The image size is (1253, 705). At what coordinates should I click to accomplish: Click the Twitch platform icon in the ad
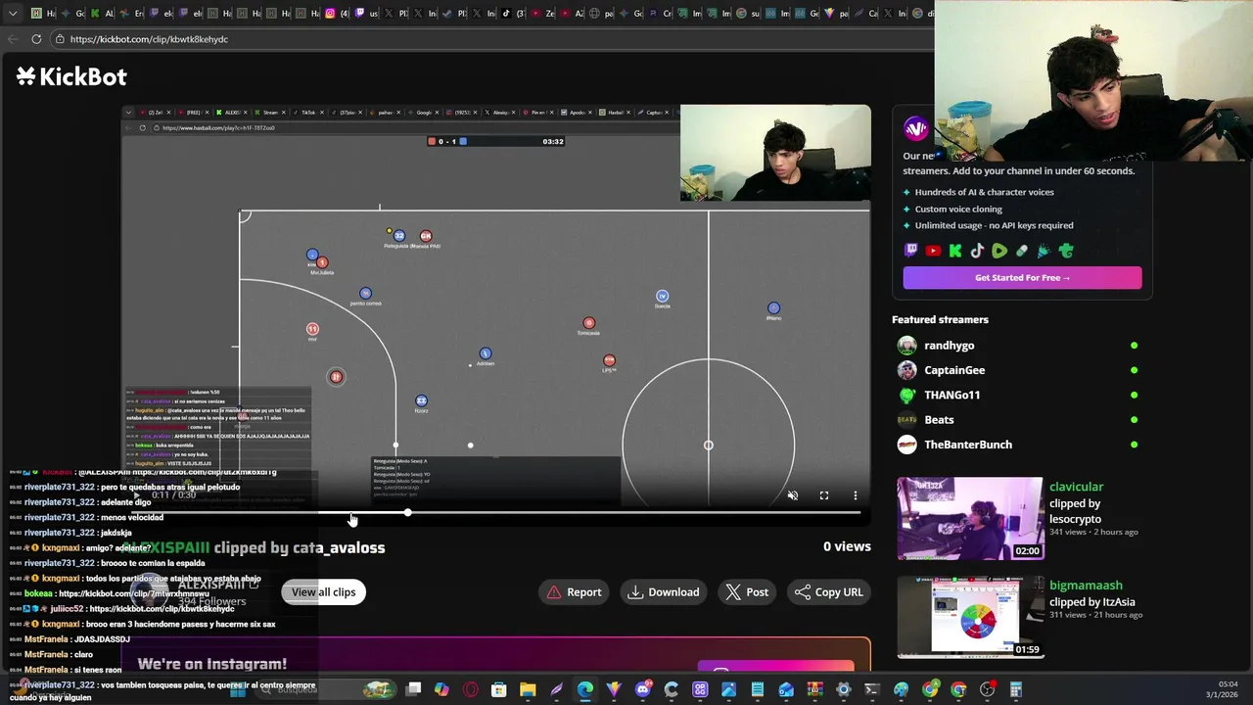(911, 251)
